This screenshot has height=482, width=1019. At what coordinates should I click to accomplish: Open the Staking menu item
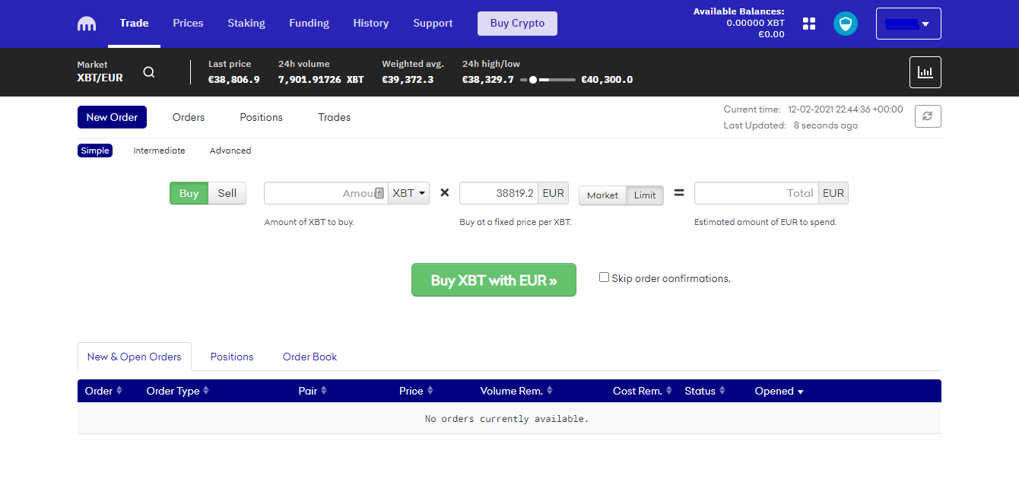tap(246, 24)
